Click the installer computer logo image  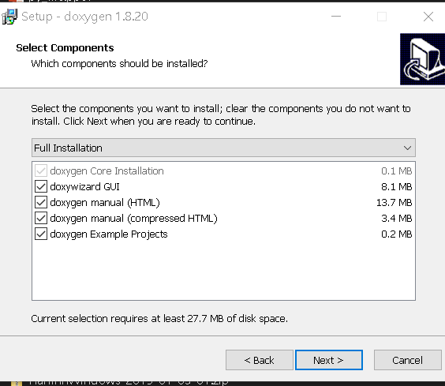422,59
